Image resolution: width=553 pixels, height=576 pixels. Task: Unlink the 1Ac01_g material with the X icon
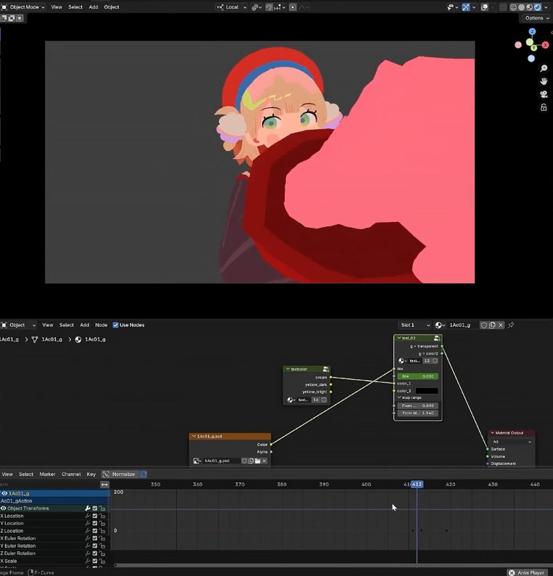click(x=501, y=325)
